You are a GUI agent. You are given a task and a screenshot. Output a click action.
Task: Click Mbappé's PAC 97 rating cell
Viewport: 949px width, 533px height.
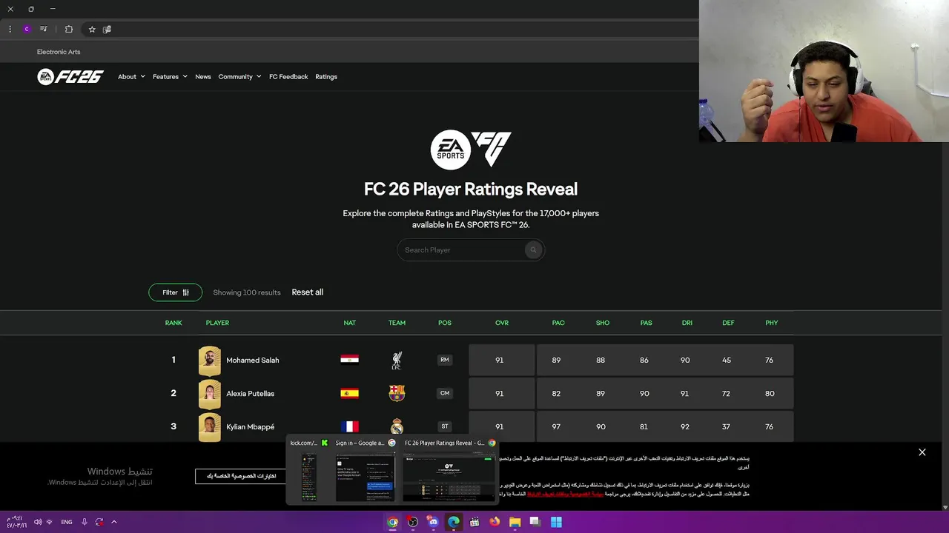point(556,427)
